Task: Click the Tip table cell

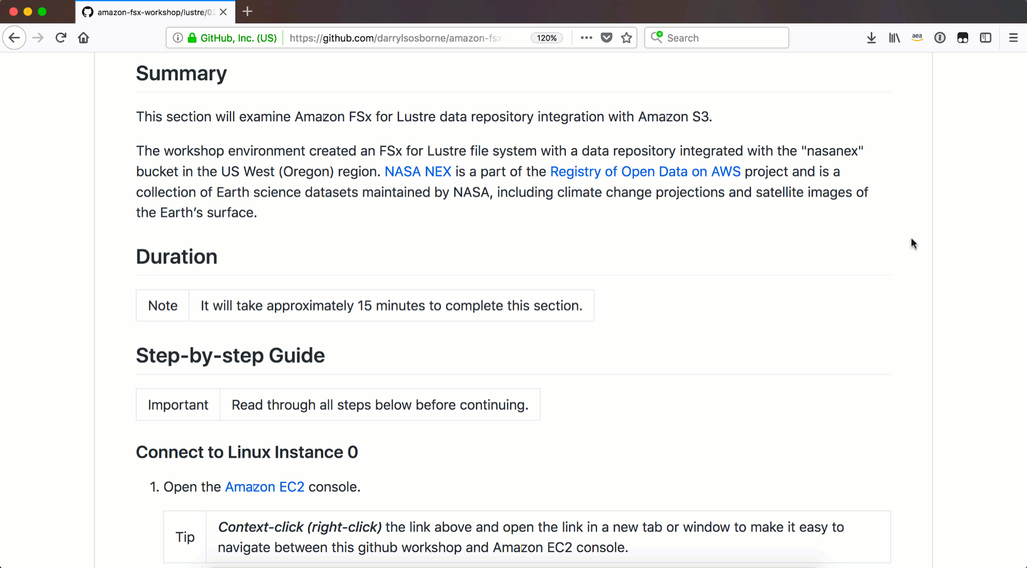Action: point(185,537)
